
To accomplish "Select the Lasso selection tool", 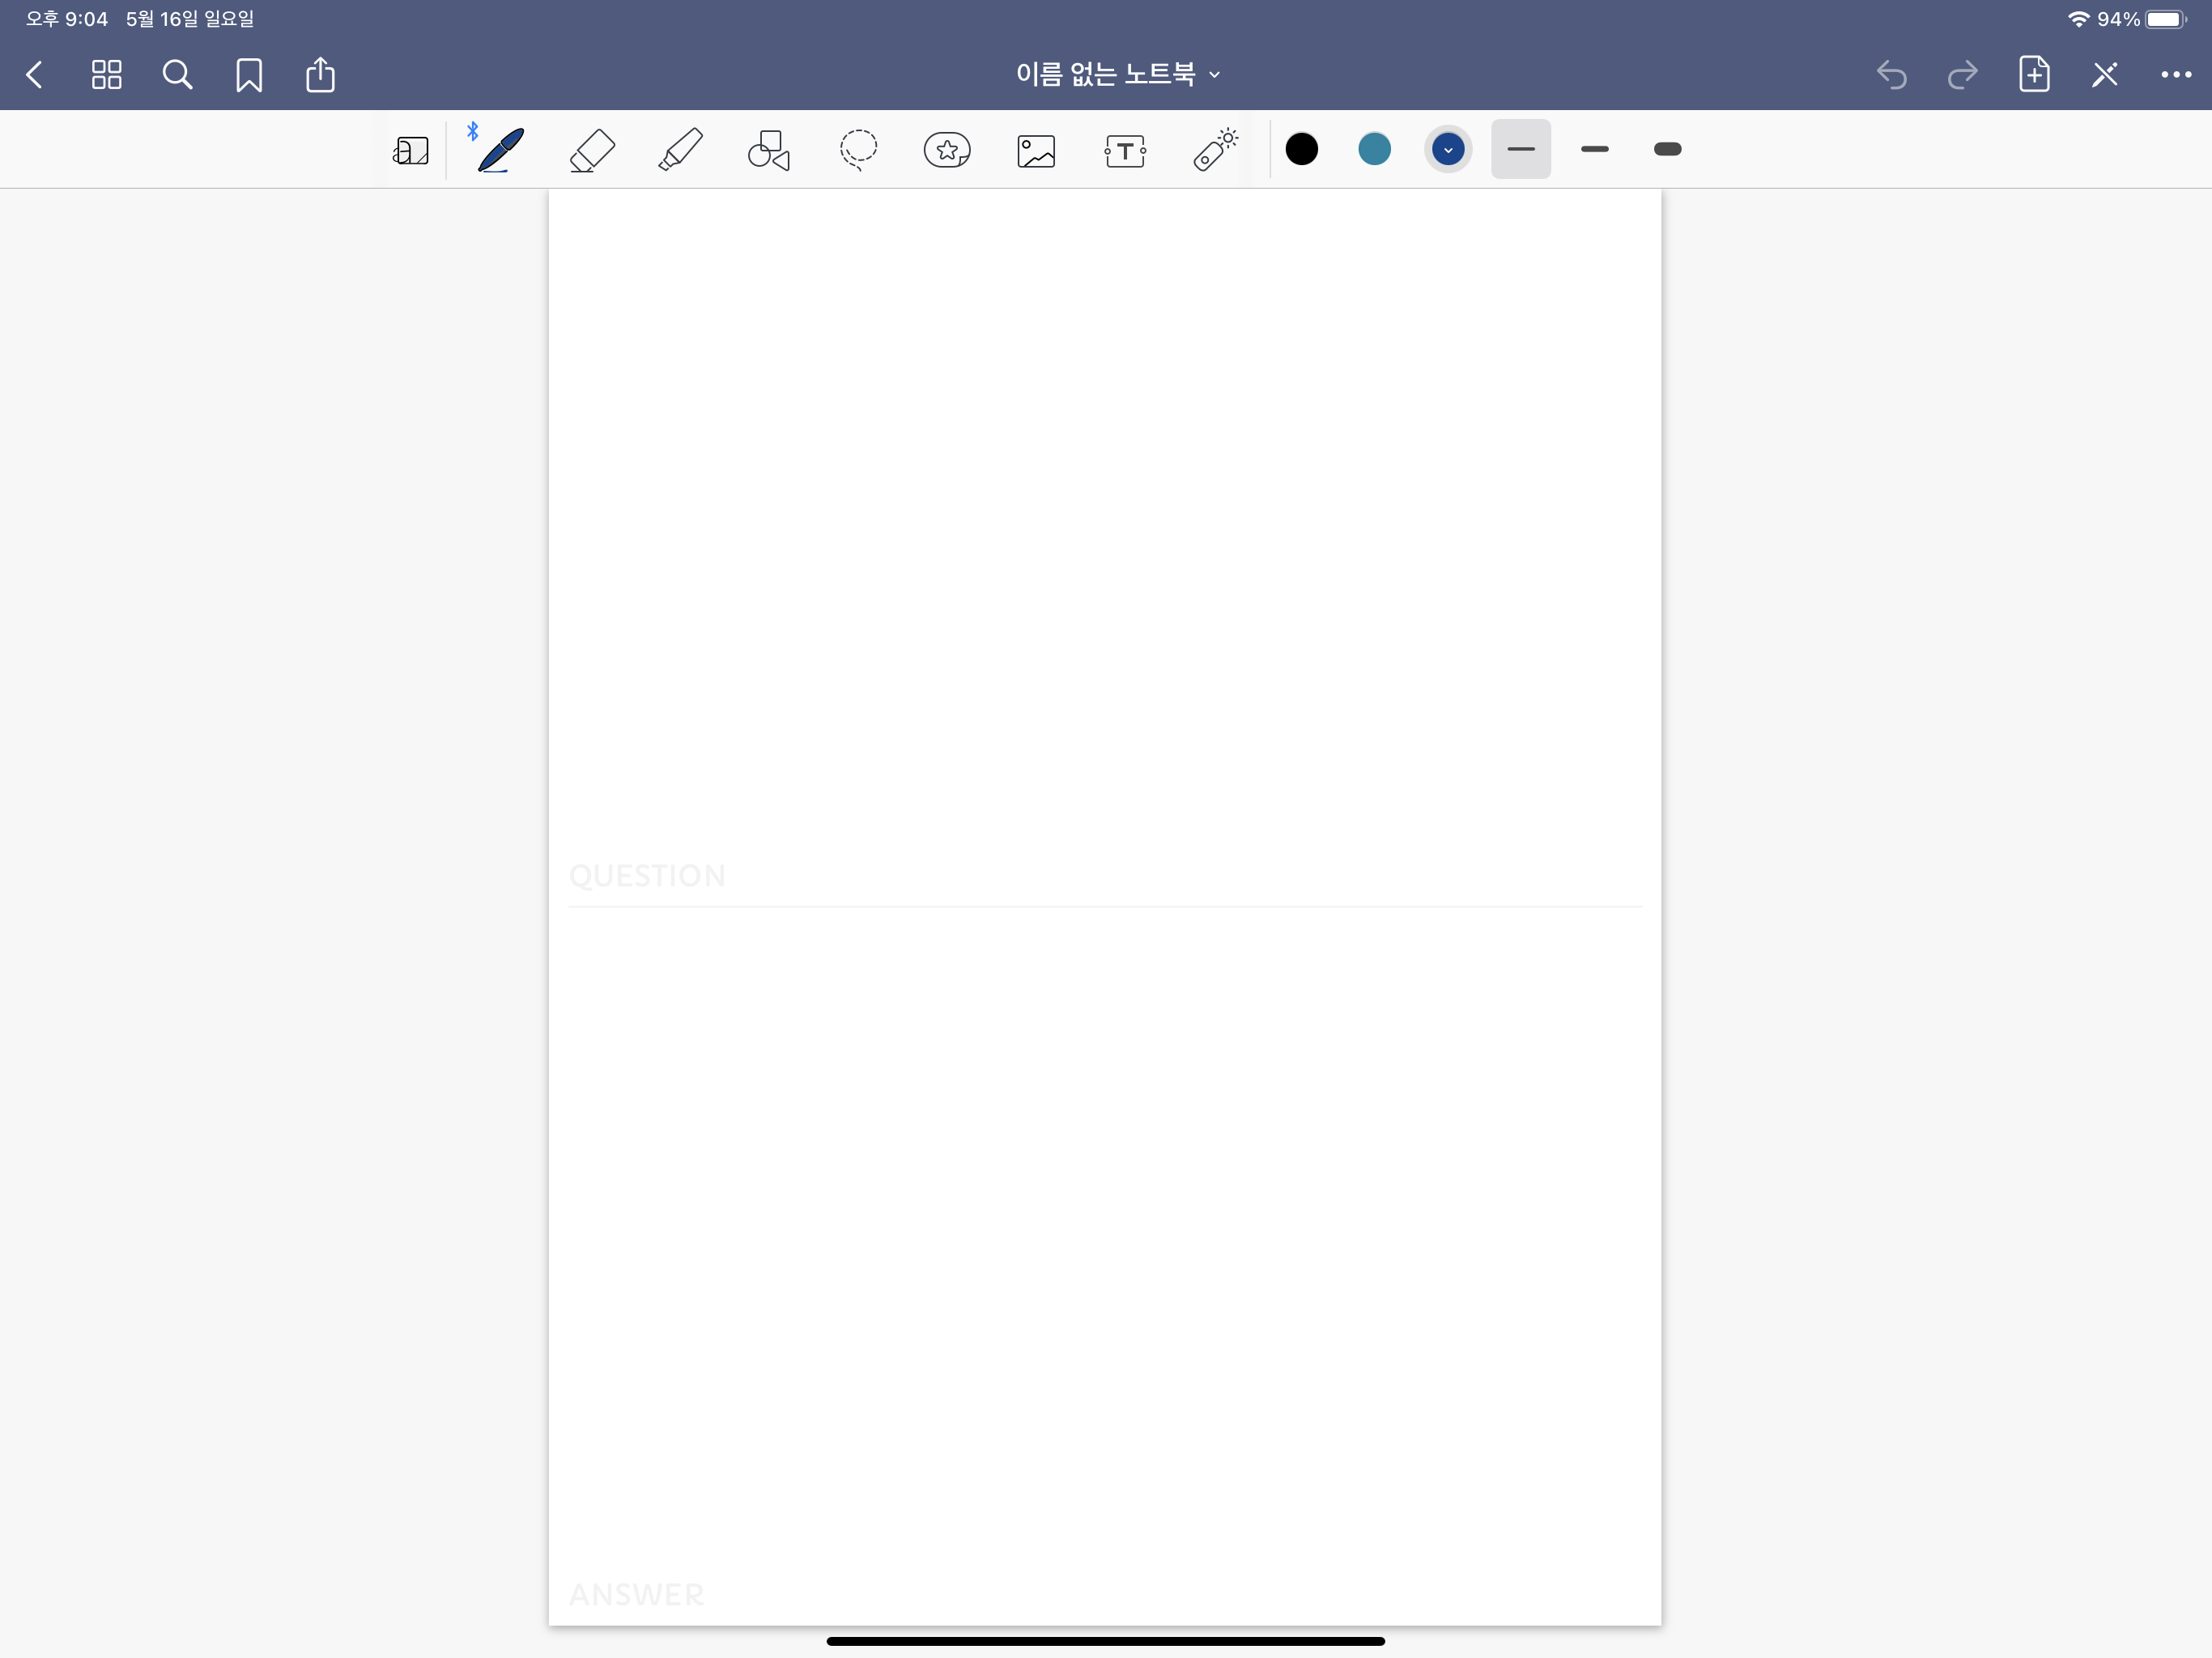I will click(858, 151).
